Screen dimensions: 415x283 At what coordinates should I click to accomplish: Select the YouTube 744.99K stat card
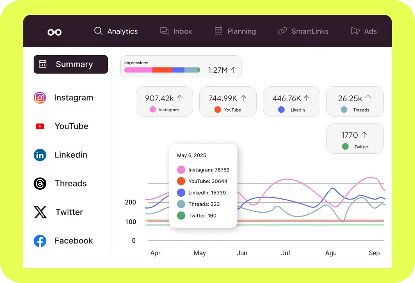point(228,101)
